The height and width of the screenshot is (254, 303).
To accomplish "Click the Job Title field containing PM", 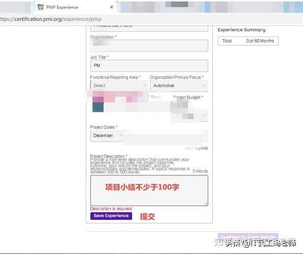I will coord(149,66).
